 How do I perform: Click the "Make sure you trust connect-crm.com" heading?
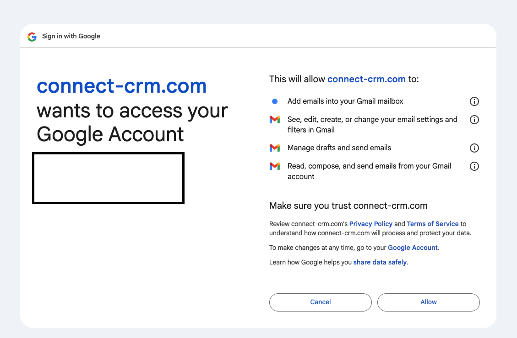(x=348, y=206)
